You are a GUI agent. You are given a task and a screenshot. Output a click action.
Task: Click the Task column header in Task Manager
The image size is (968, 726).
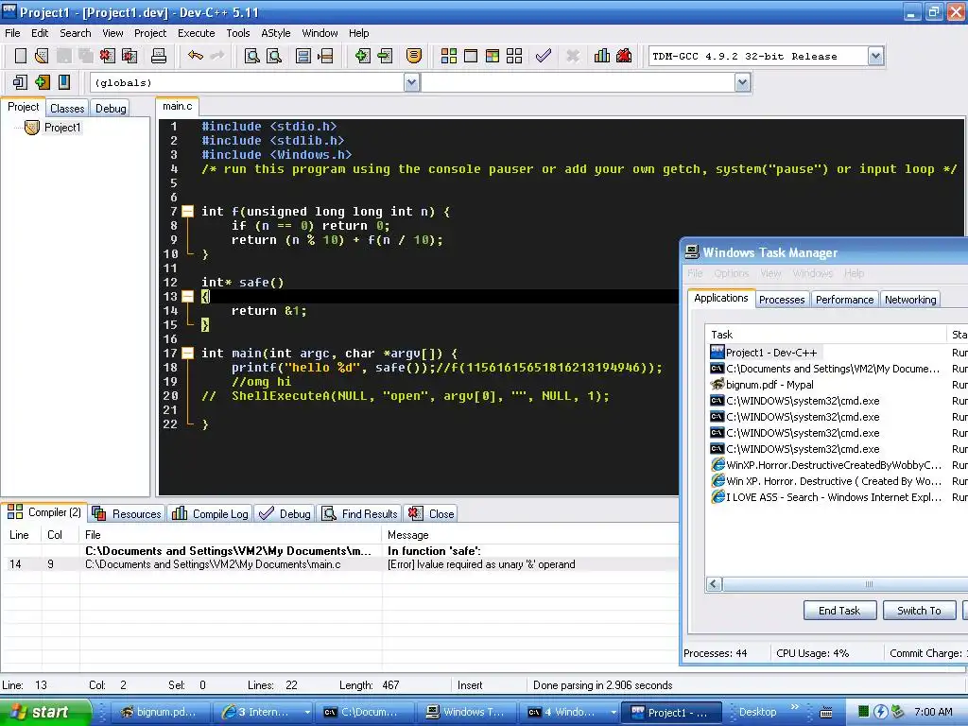pyautogui.click(x=825, y=335)
